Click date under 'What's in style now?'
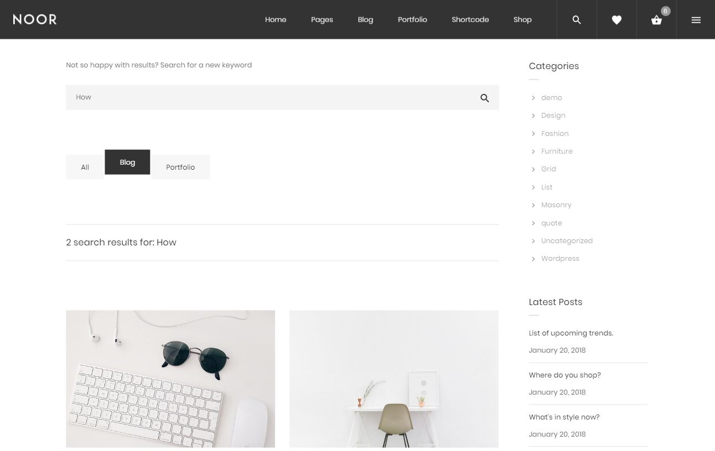The image size is (715, 451). (557, 434)
